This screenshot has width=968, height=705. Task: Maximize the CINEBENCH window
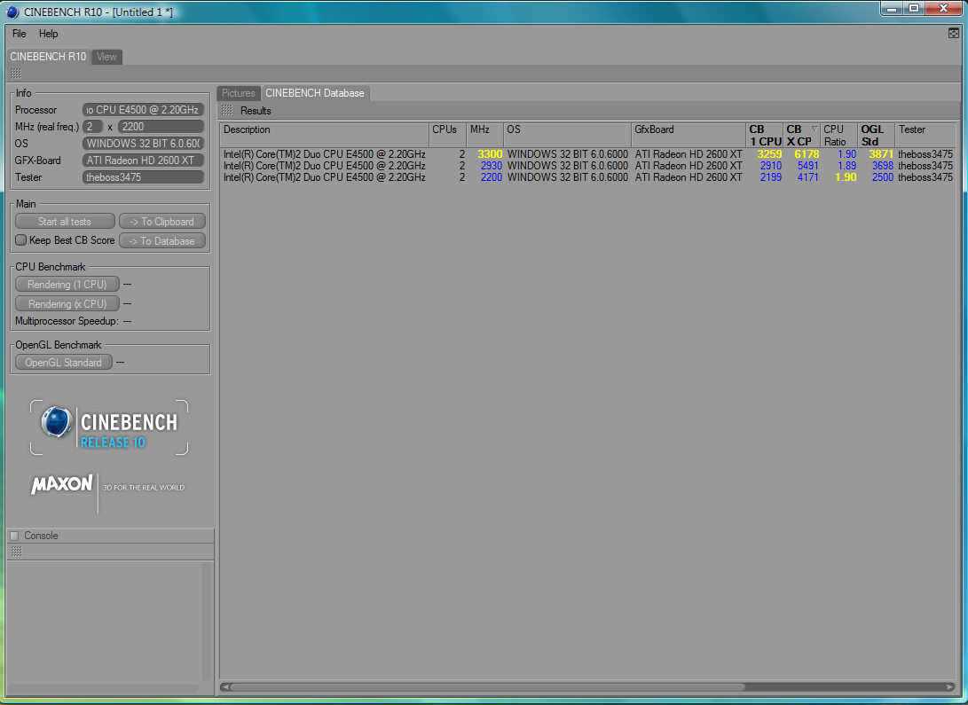(914, 8)
